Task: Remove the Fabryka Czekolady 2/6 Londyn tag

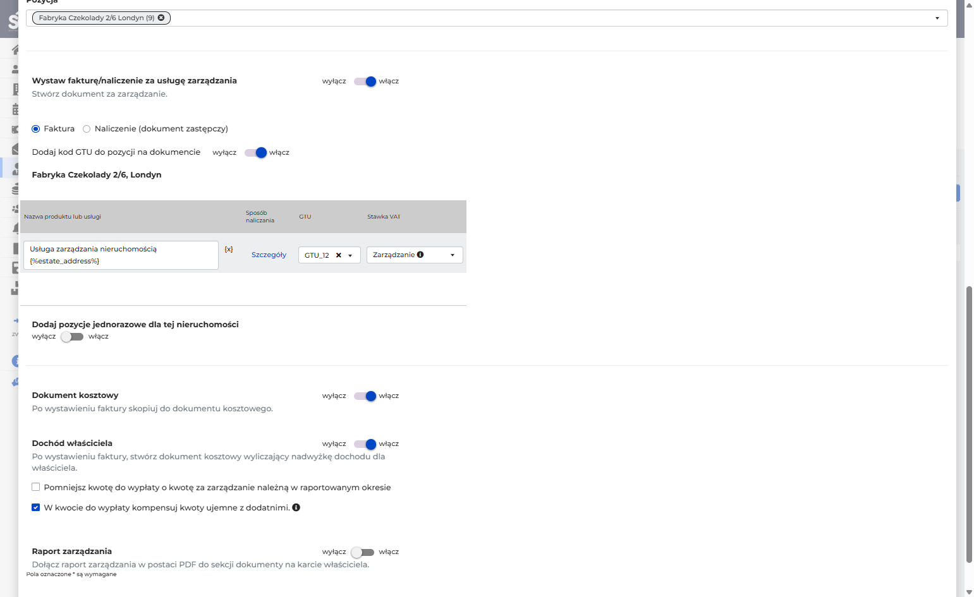Action: coord(161,18)
